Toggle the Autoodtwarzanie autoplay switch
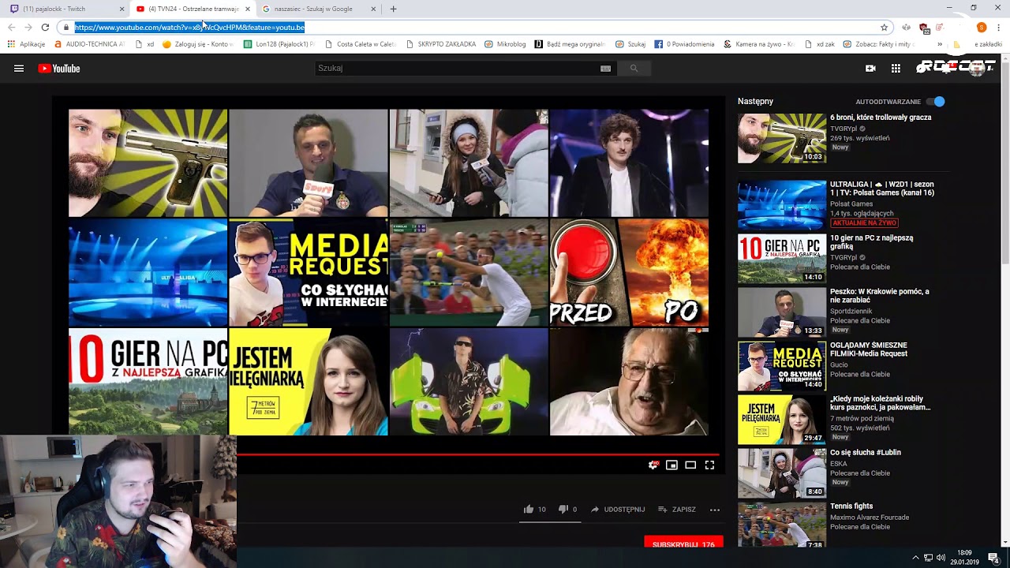This screenshot has height=568, width=1010. click(935, 102)
